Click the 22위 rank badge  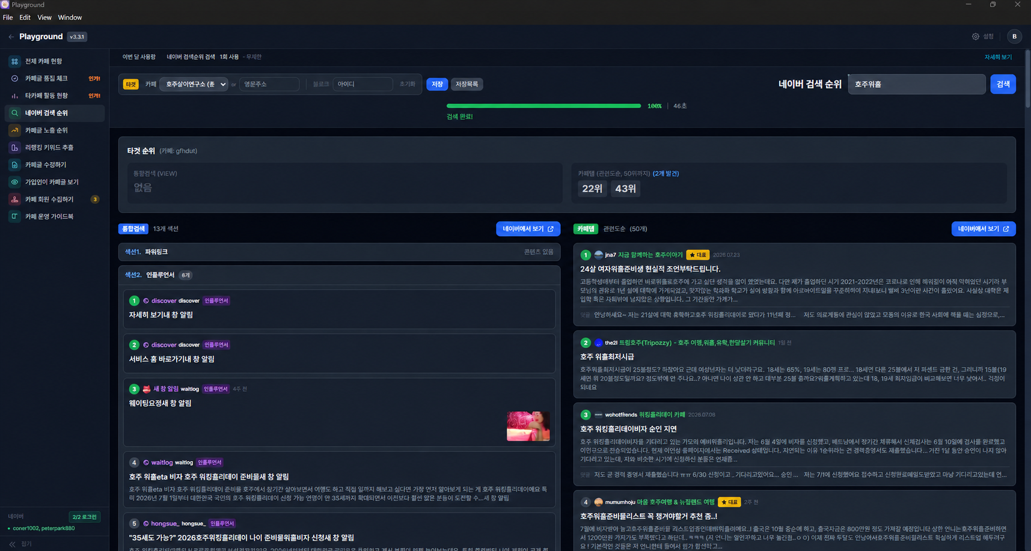[592, 189]
